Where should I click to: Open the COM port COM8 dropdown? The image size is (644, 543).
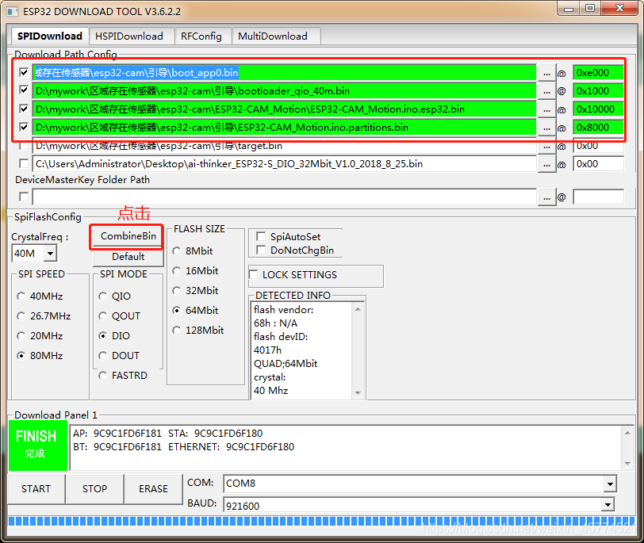[611, 484]
